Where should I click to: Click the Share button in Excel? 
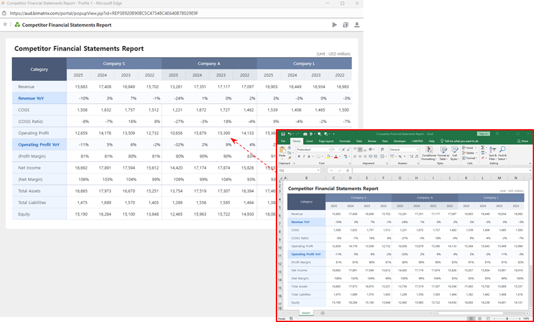coord(523,141)
